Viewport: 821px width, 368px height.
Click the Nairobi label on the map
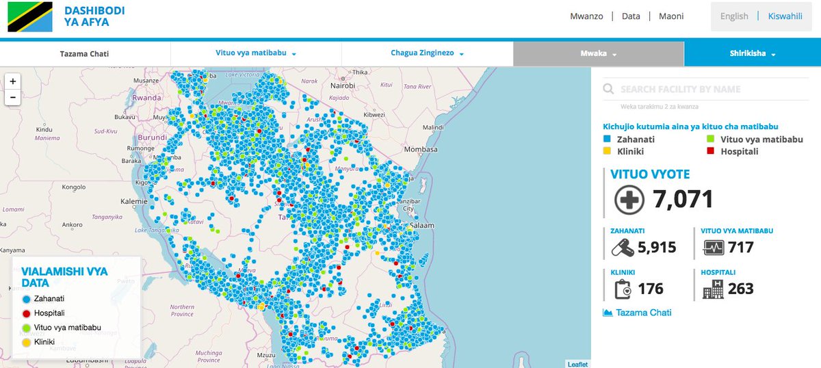(x=342, y=87)
